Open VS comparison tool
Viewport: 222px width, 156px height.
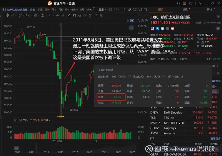140,10
